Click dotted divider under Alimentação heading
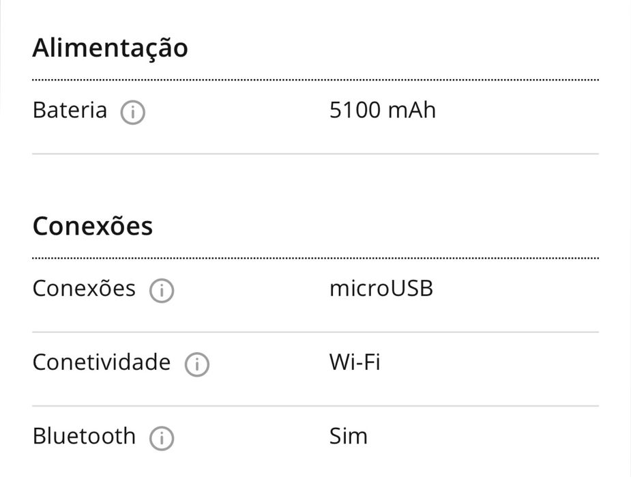This screenshot has width=631, height=477. tap(315, 81)
